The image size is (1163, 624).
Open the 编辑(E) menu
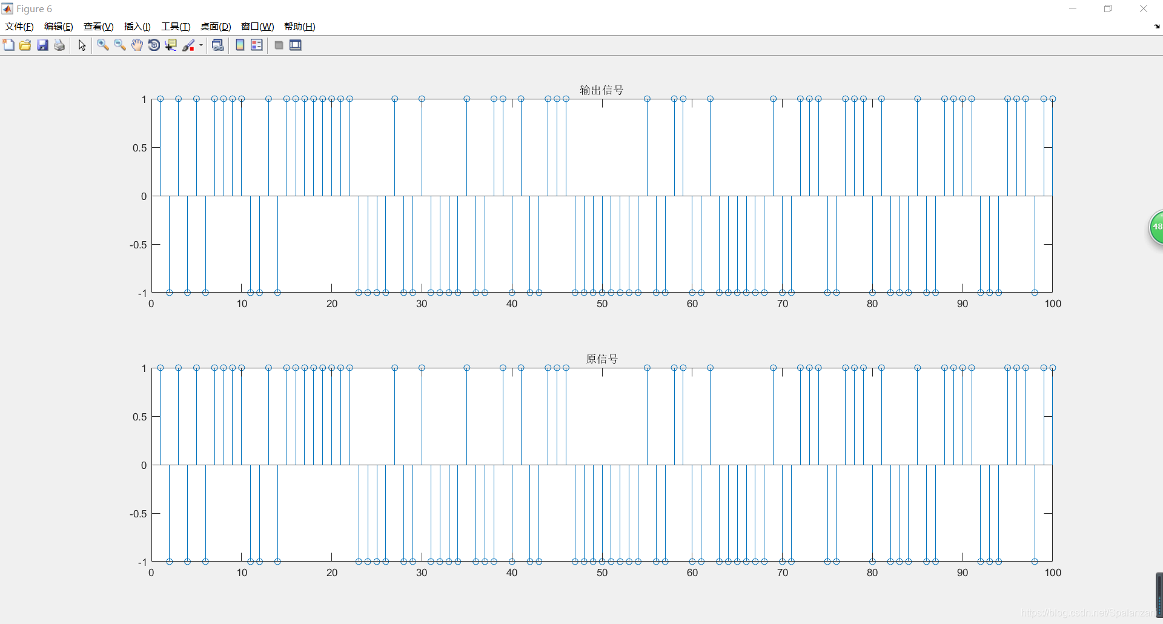pos(59,27)
